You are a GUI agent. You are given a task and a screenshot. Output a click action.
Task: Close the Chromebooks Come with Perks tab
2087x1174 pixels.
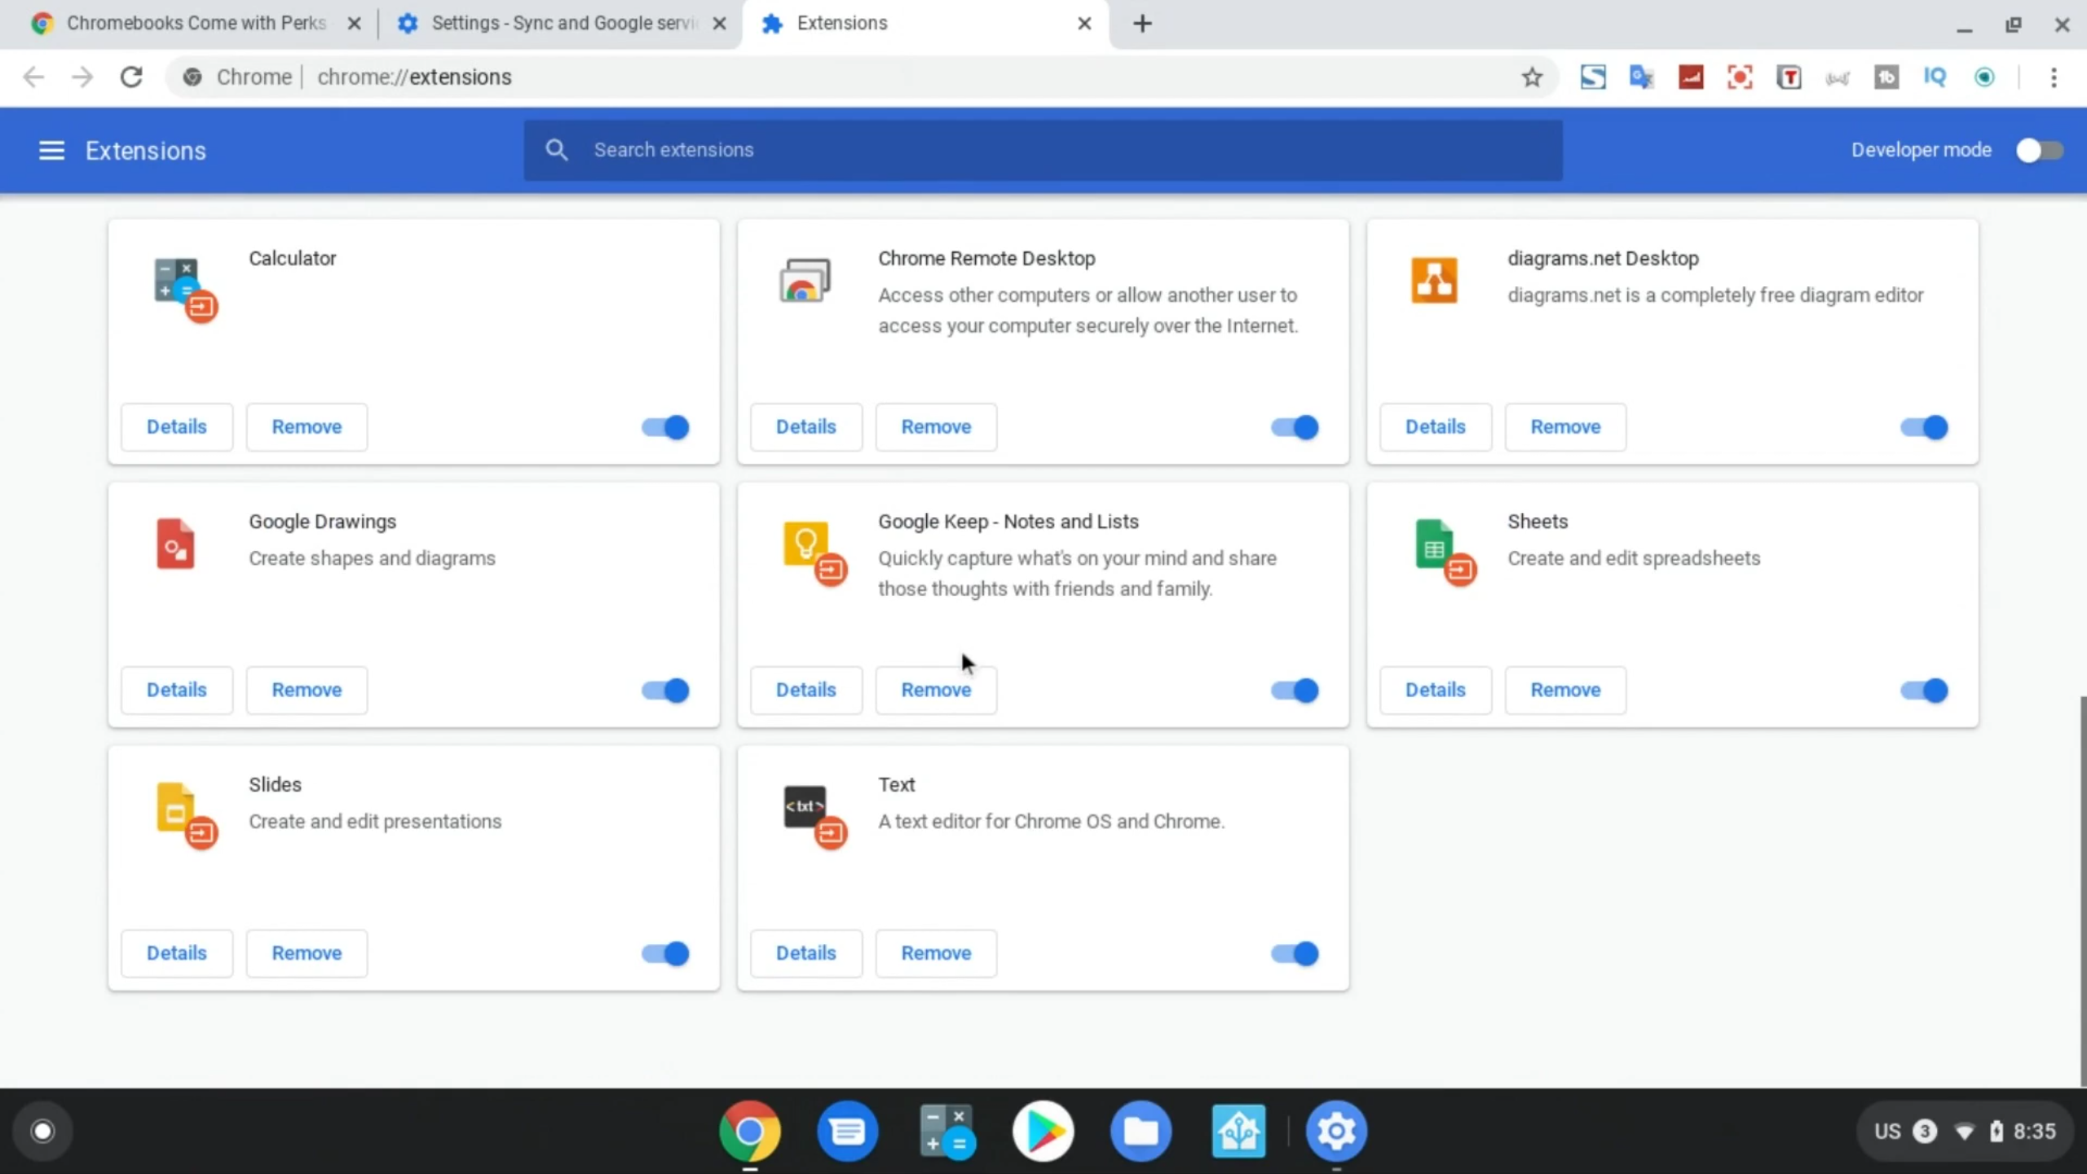354,24
